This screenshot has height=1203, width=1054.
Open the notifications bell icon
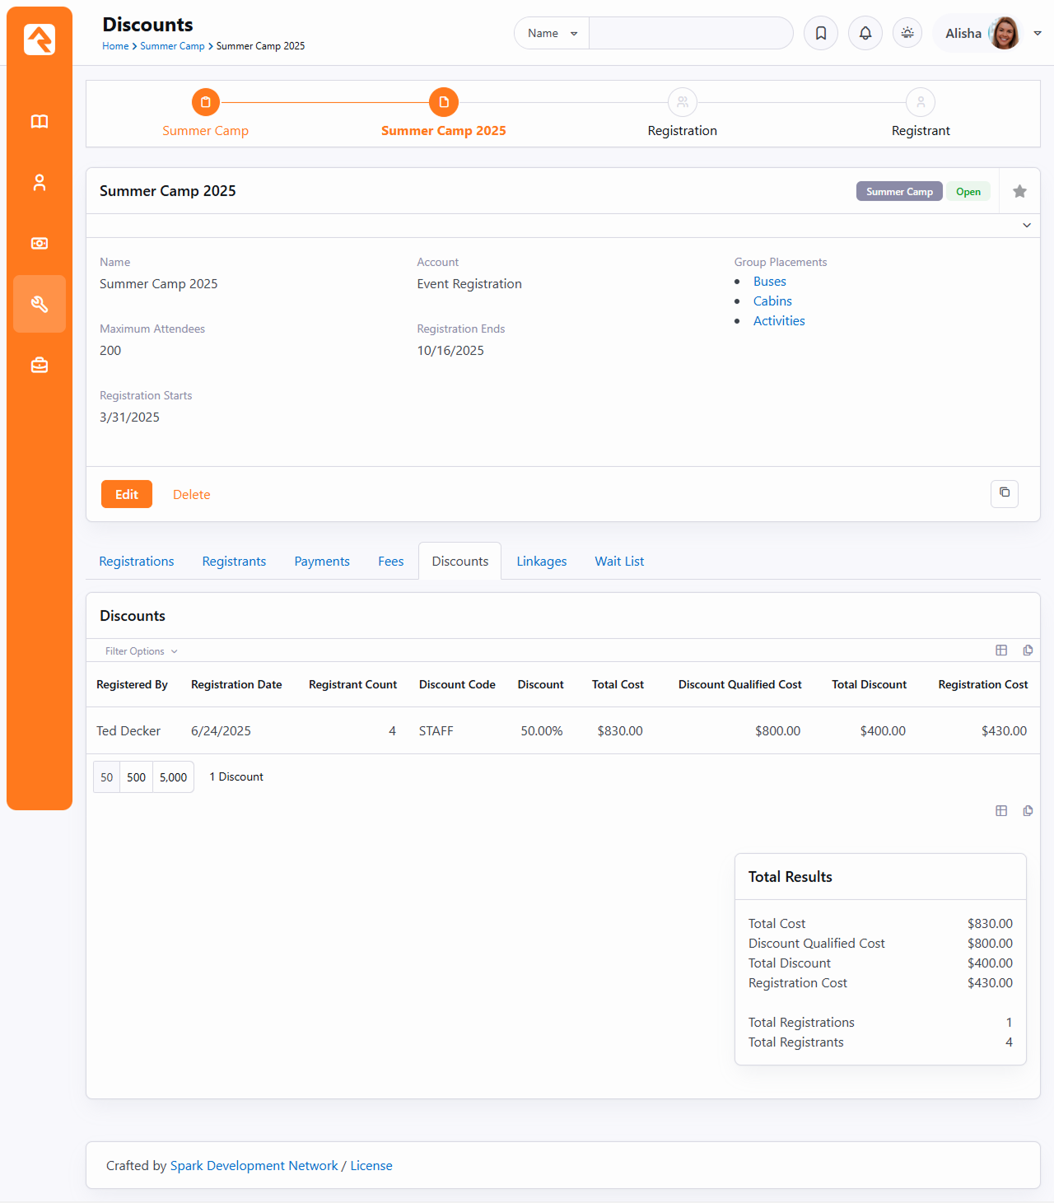point(865,33)
